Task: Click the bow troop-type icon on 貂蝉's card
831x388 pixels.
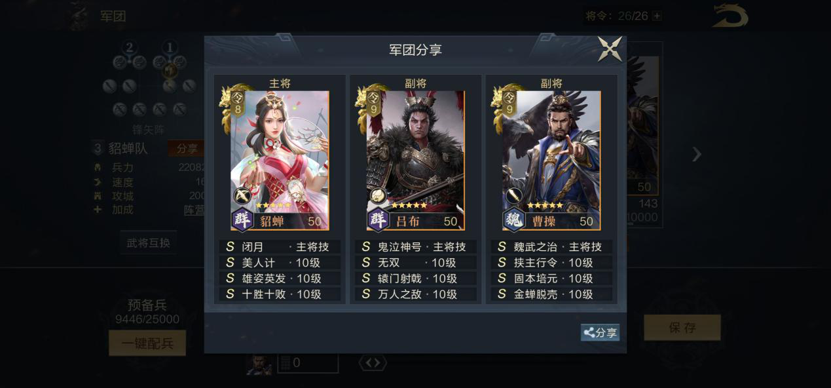Action: [x=242, y=195]
